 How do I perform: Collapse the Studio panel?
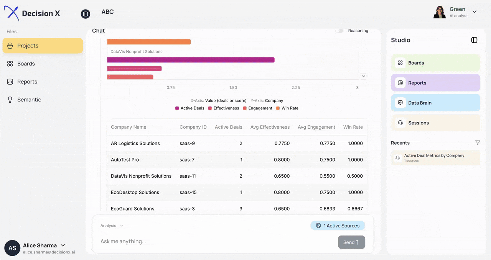pos(474,40)
